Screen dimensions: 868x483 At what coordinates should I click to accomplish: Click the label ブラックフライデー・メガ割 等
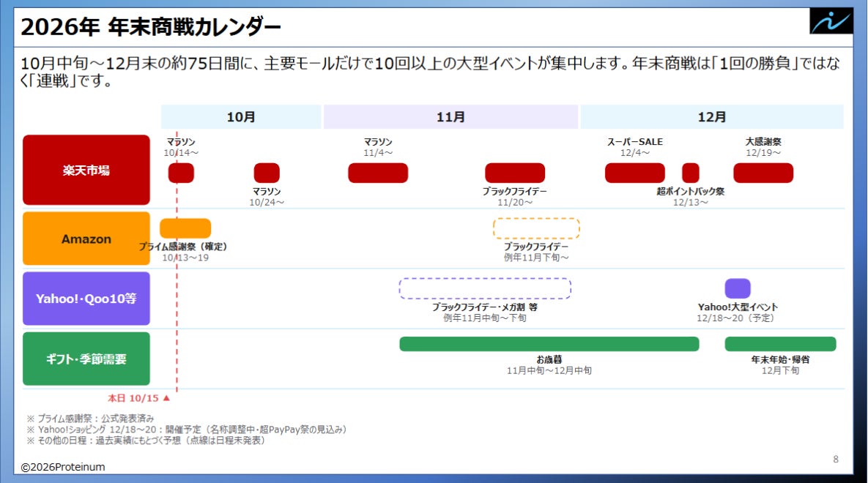pos(485,307)
